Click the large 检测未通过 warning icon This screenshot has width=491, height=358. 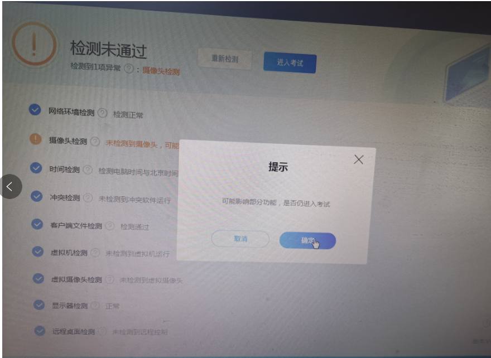[35, 44]
